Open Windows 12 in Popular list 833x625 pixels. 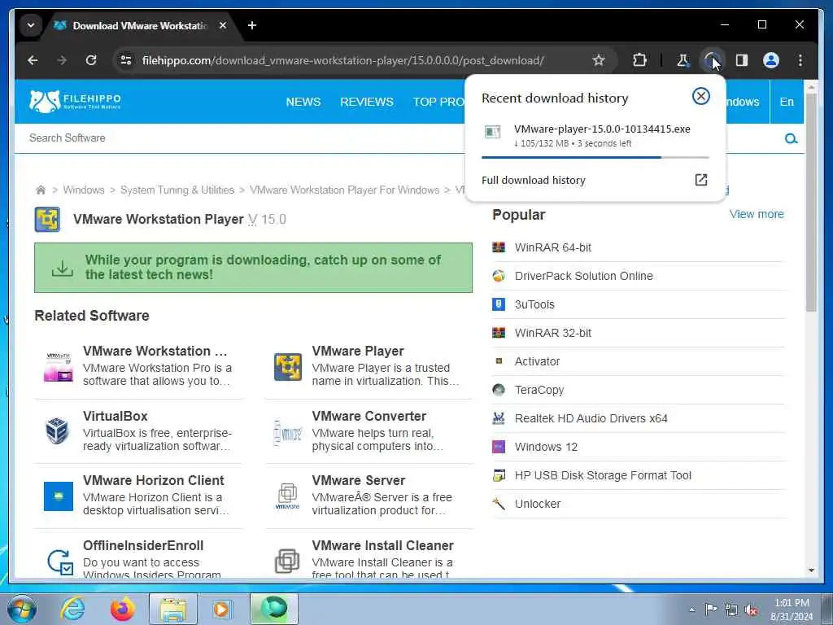pyautogui.click(x=546, y=447)
